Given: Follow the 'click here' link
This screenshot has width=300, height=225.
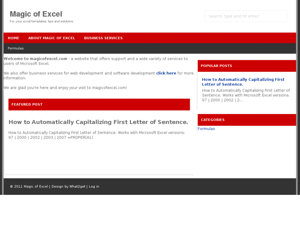Looking at the screenshot, I should (x=166, y=73).
